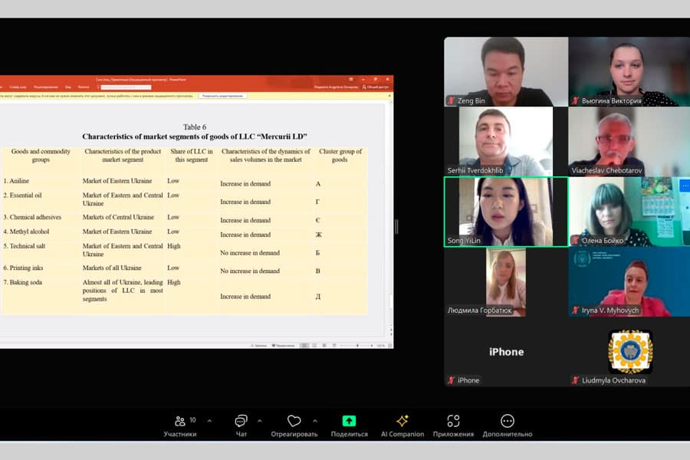Expand the arrow next to Участники
Screen dimensions: 690x460
(209, 421)
